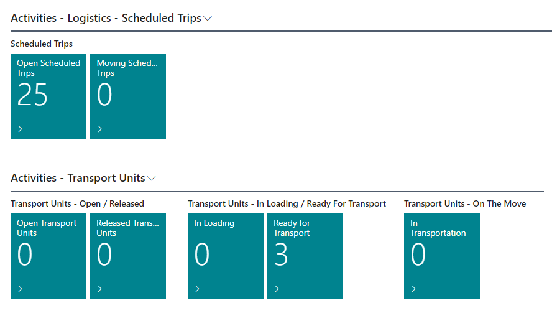
Task: Click the Released Transport Units count of 0
Action: [104, 255]
